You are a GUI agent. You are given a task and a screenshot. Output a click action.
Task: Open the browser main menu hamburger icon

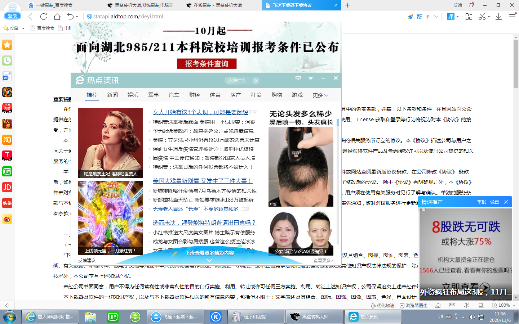coord(513,17)
